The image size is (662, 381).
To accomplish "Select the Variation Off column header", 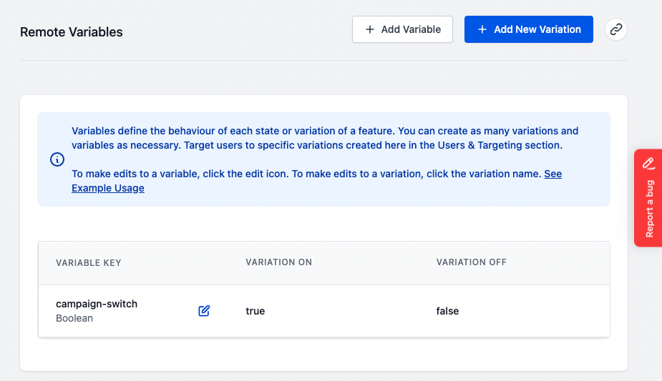I will [x=471, y=262].
